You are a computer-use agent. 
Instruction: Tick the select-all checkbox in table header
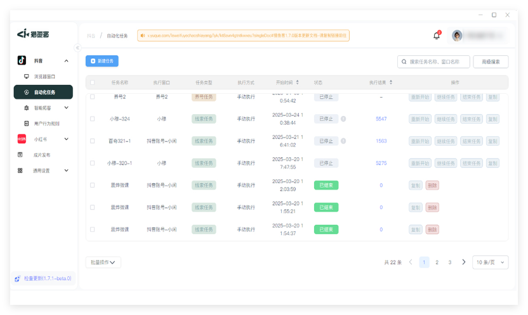(93, 82)
